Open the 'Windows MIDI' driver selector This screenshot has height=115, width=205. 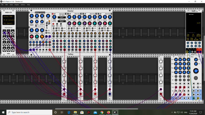click(x=9, y=17)
